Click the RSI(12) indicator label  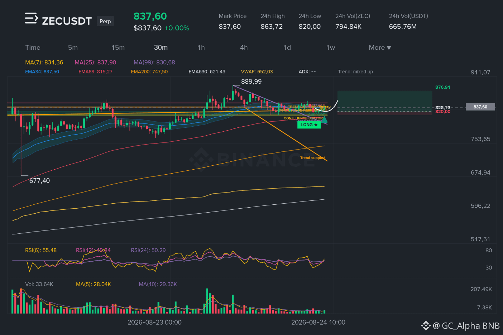[x=93, y=250]
